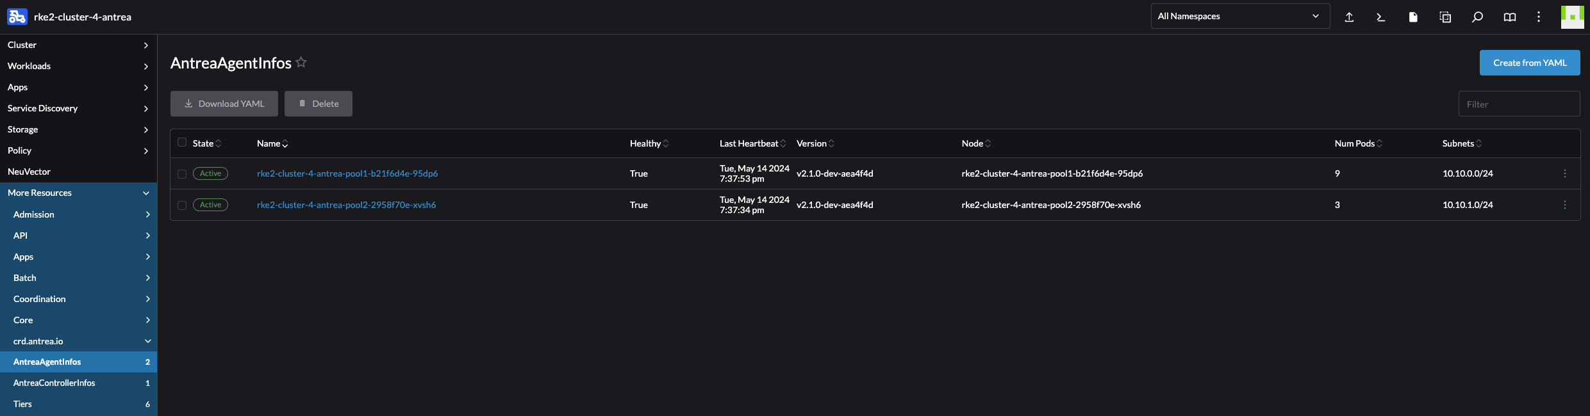Viewport: 1590px width, 416px height.
Task: Open the Import YAML upload icon
Action: 1349,17
